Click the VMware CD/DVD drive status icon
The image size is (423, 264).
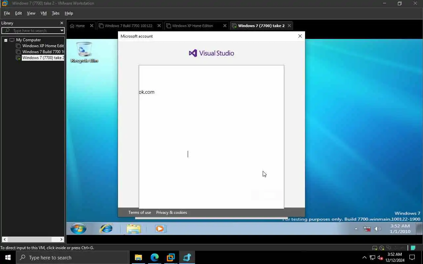[382, 248]
